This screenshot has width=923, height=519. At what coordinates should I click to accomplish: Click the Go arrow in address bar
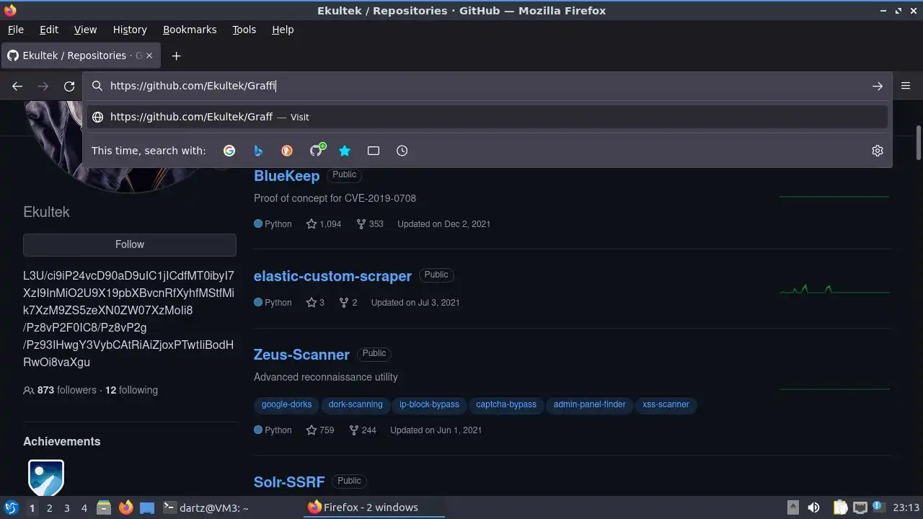(878, 86)
